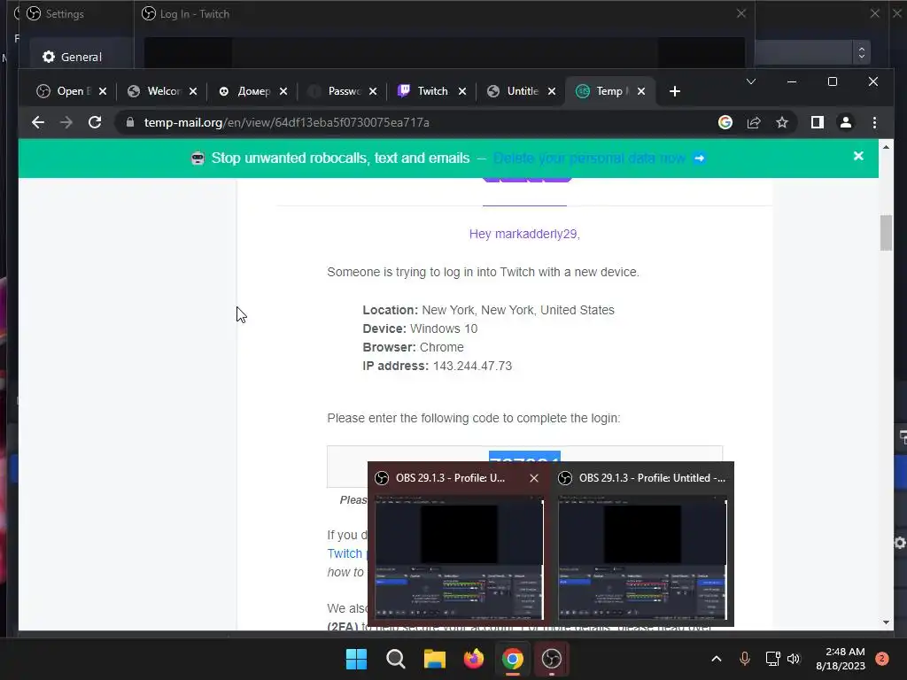Share this page via share icon
Viewport: 907px width, 680px height.
click(754, 122)
